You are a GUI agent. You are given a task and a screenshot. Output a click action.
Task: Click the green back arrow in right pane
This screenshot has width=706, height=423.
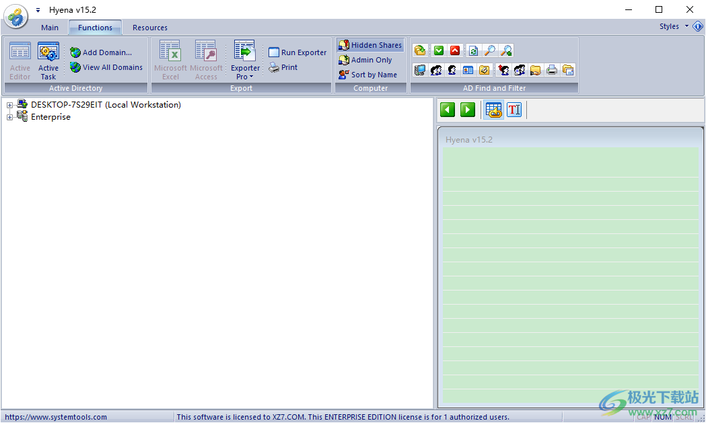[448, 110]
